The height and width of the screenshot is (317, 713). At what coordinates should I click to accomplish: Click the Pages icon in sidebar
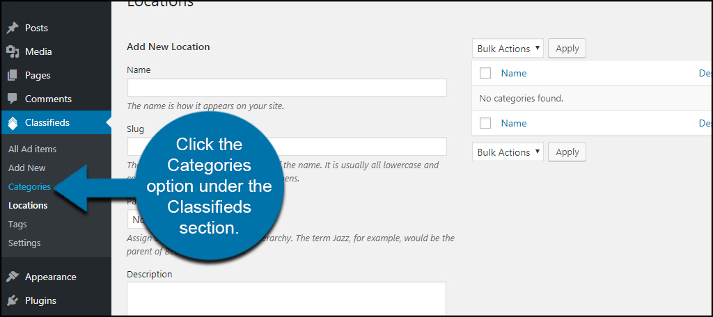13,75
